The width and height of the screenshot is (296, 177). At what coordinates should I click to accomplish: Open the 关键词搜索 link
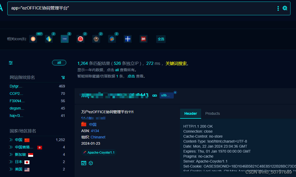coord(176,63)
